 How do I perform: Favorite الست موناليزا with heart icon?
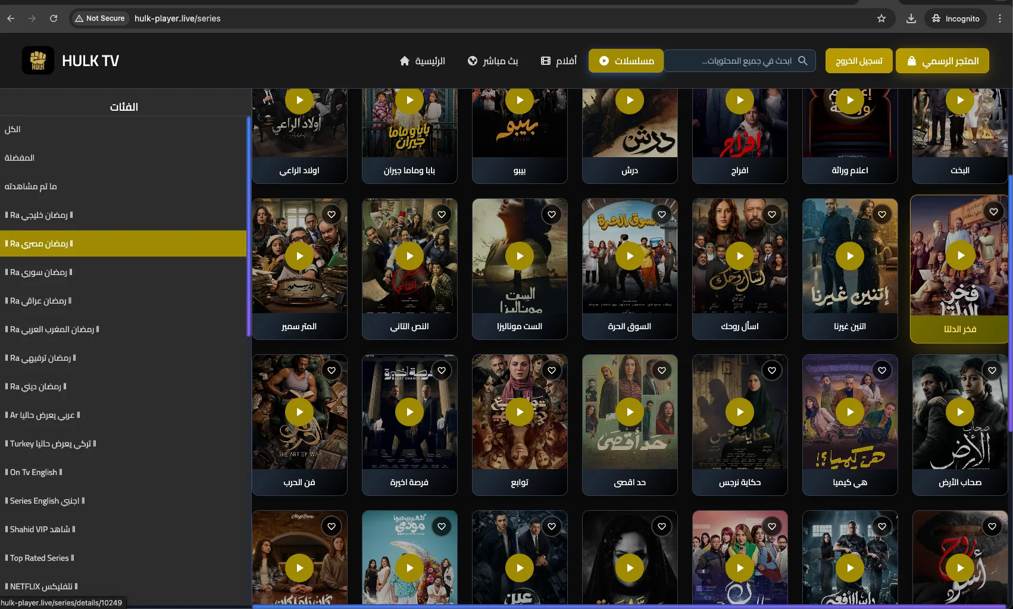[552, 214]
